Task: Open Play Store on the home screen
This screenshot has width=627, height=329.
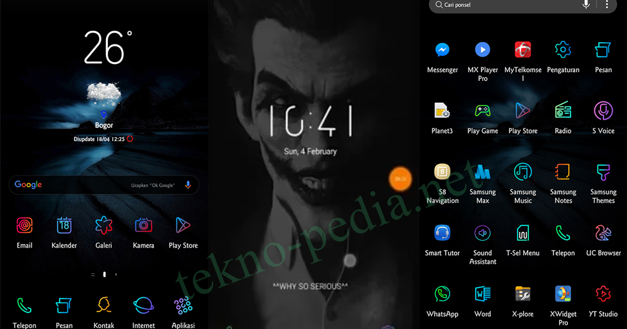Action: (183, 226)
